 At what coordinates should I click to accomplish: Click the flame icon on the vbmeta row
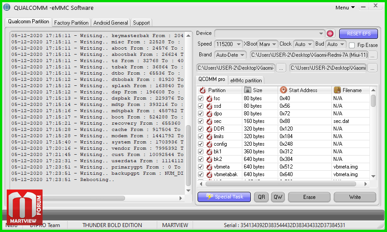pos(209,167)
